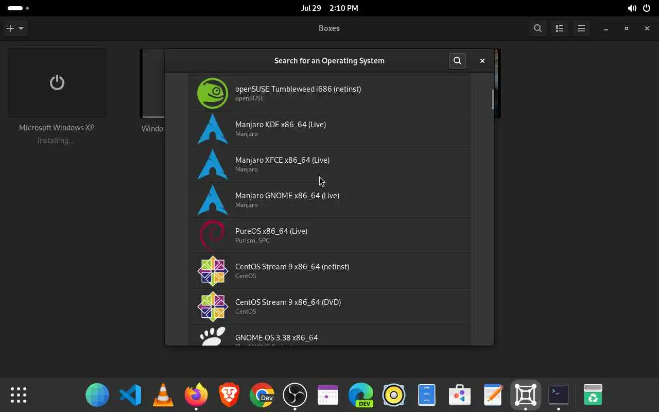Viewport: 659px width, 412px height.
Task: Open the Boxes hamburger menu
Action: pyautogui.click(x=581, y=28)
